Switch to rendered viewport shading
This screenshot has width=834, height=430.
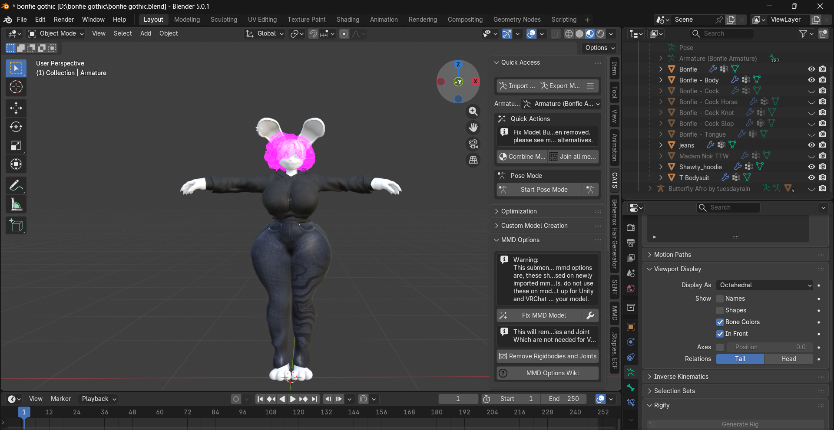[x=600, y=34]
